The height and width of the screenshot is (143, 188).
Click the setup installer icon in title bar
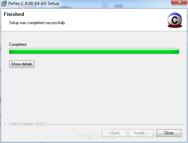click(4, 3)
